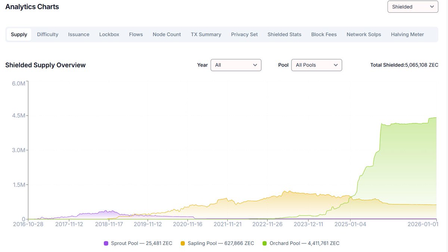Click the 2019-11-12 x-axis date label
The height and width of the screenshot is (252, 448).
148,224
